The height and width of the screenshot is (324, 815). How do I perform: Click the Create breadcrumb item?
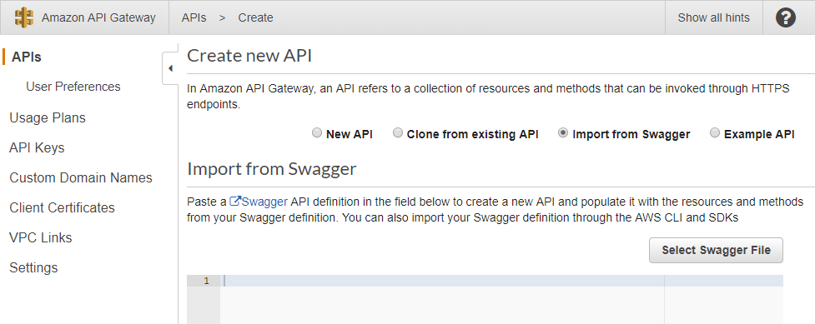tap(256, 17)
